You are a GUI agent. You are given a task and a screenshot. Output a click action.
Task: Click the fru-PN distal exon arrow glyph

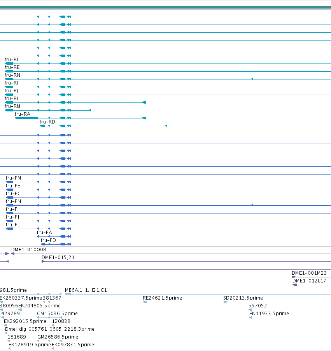252,205
